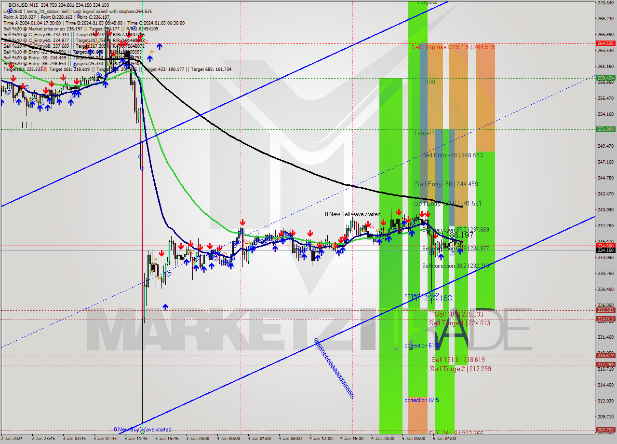
Task: Click the '5 Jan 04:00' time axis label
Action: [444, 439]
